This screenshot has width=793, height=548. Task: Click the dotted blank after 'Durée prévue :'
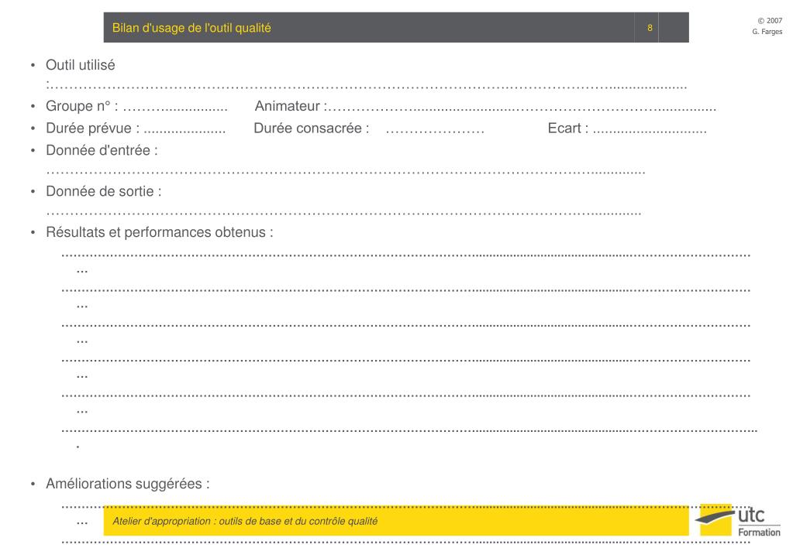tap(184, 132)
